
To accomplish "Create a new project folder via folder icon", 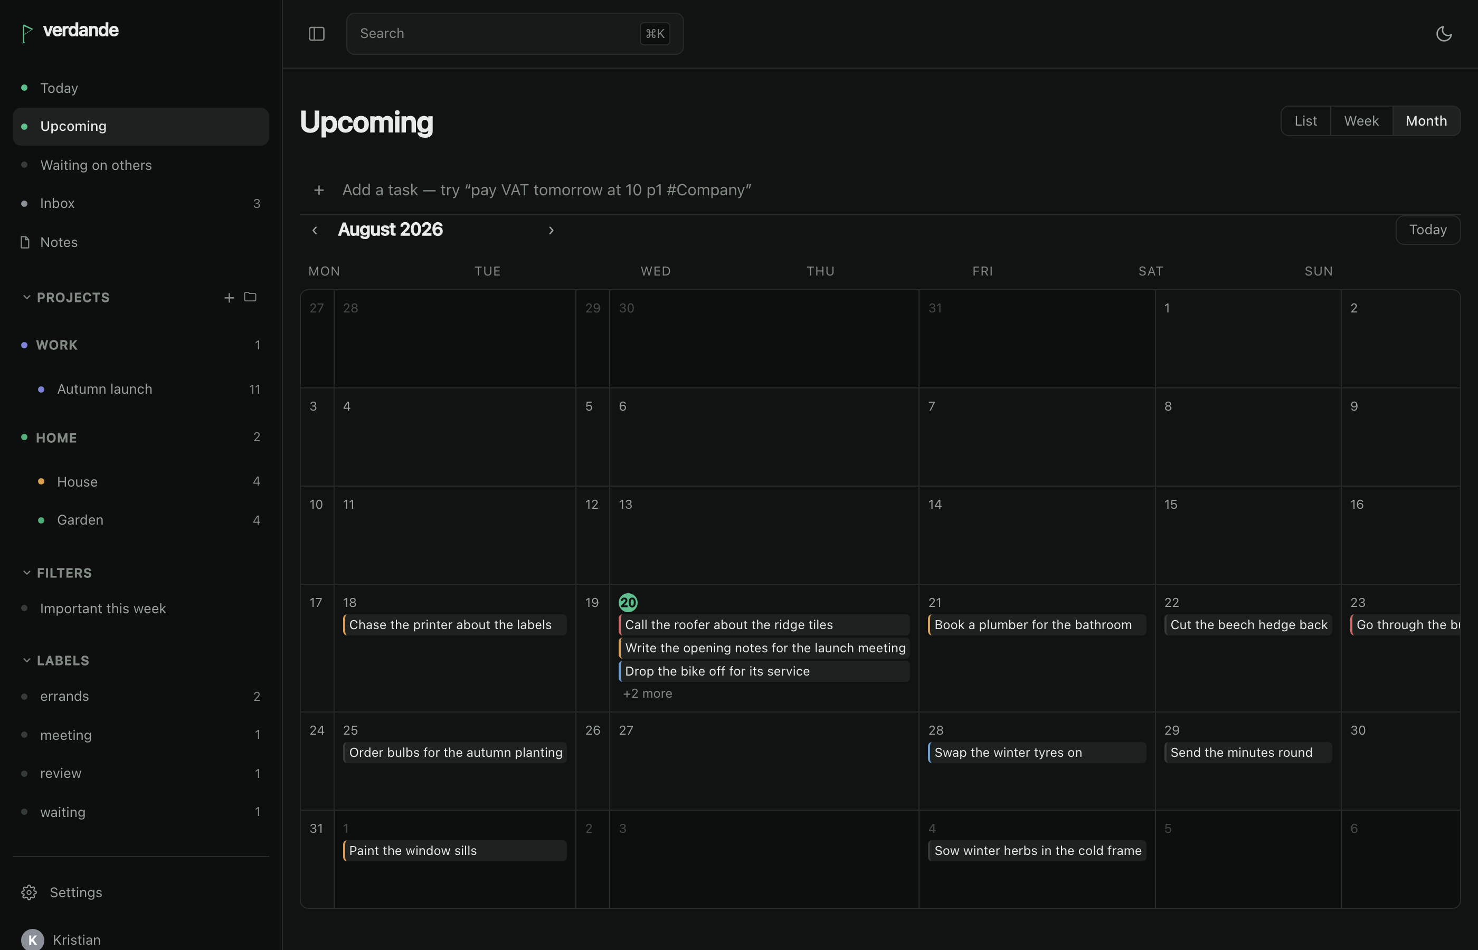I will (250, 297).
